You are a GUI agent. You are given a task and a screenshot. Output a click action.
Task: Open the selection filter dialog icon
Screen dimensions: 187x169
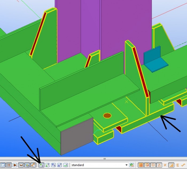[x=132, y=165]
